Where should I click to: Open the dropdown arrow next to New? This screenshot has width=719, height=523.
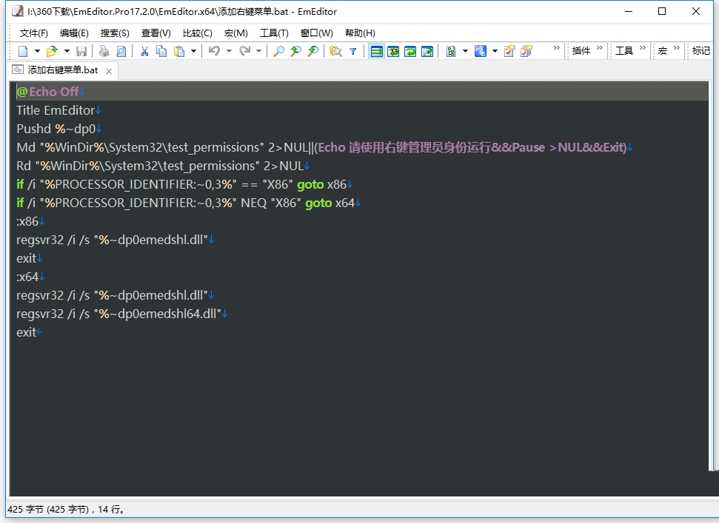37,51
